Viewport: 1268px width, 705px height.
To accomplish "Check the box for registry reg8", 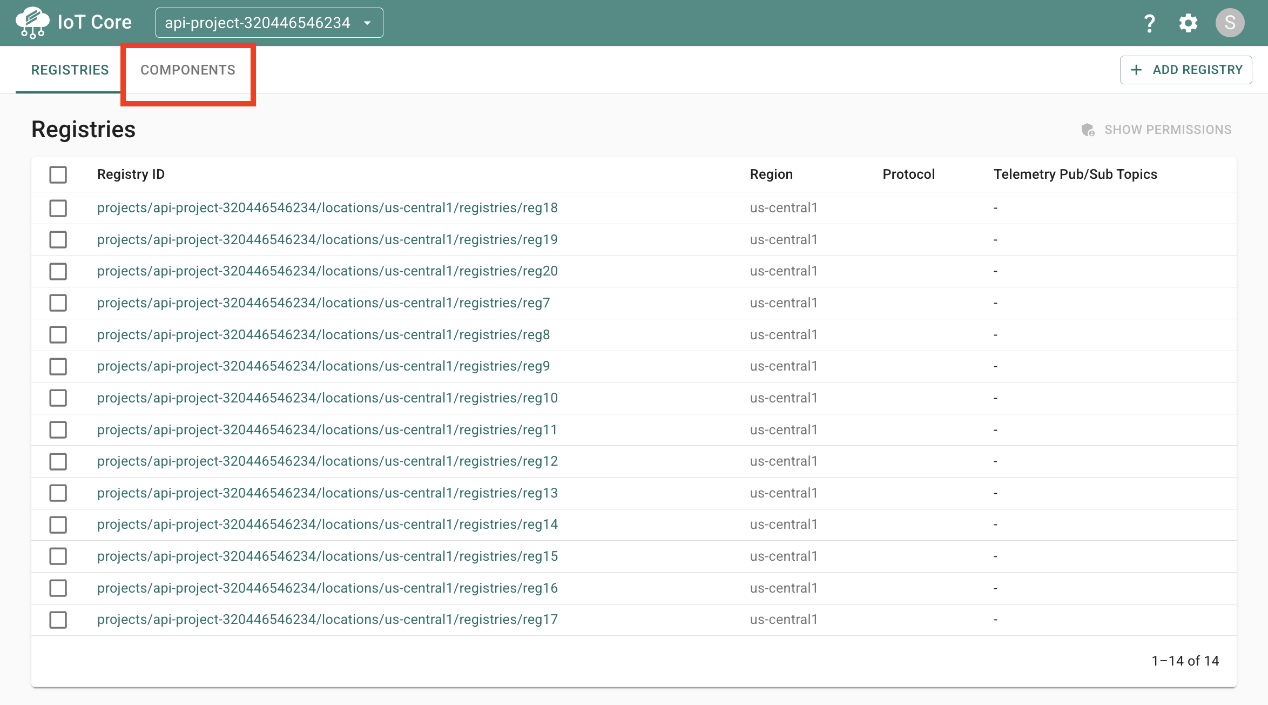I will [58, 335].
